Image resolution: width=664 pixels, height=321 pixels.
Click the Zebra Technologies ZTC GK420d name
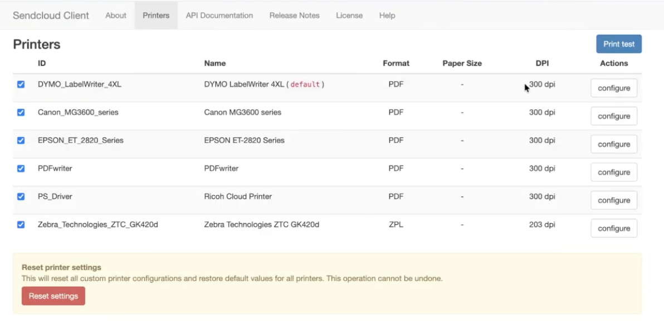click(x=262, y=225)
